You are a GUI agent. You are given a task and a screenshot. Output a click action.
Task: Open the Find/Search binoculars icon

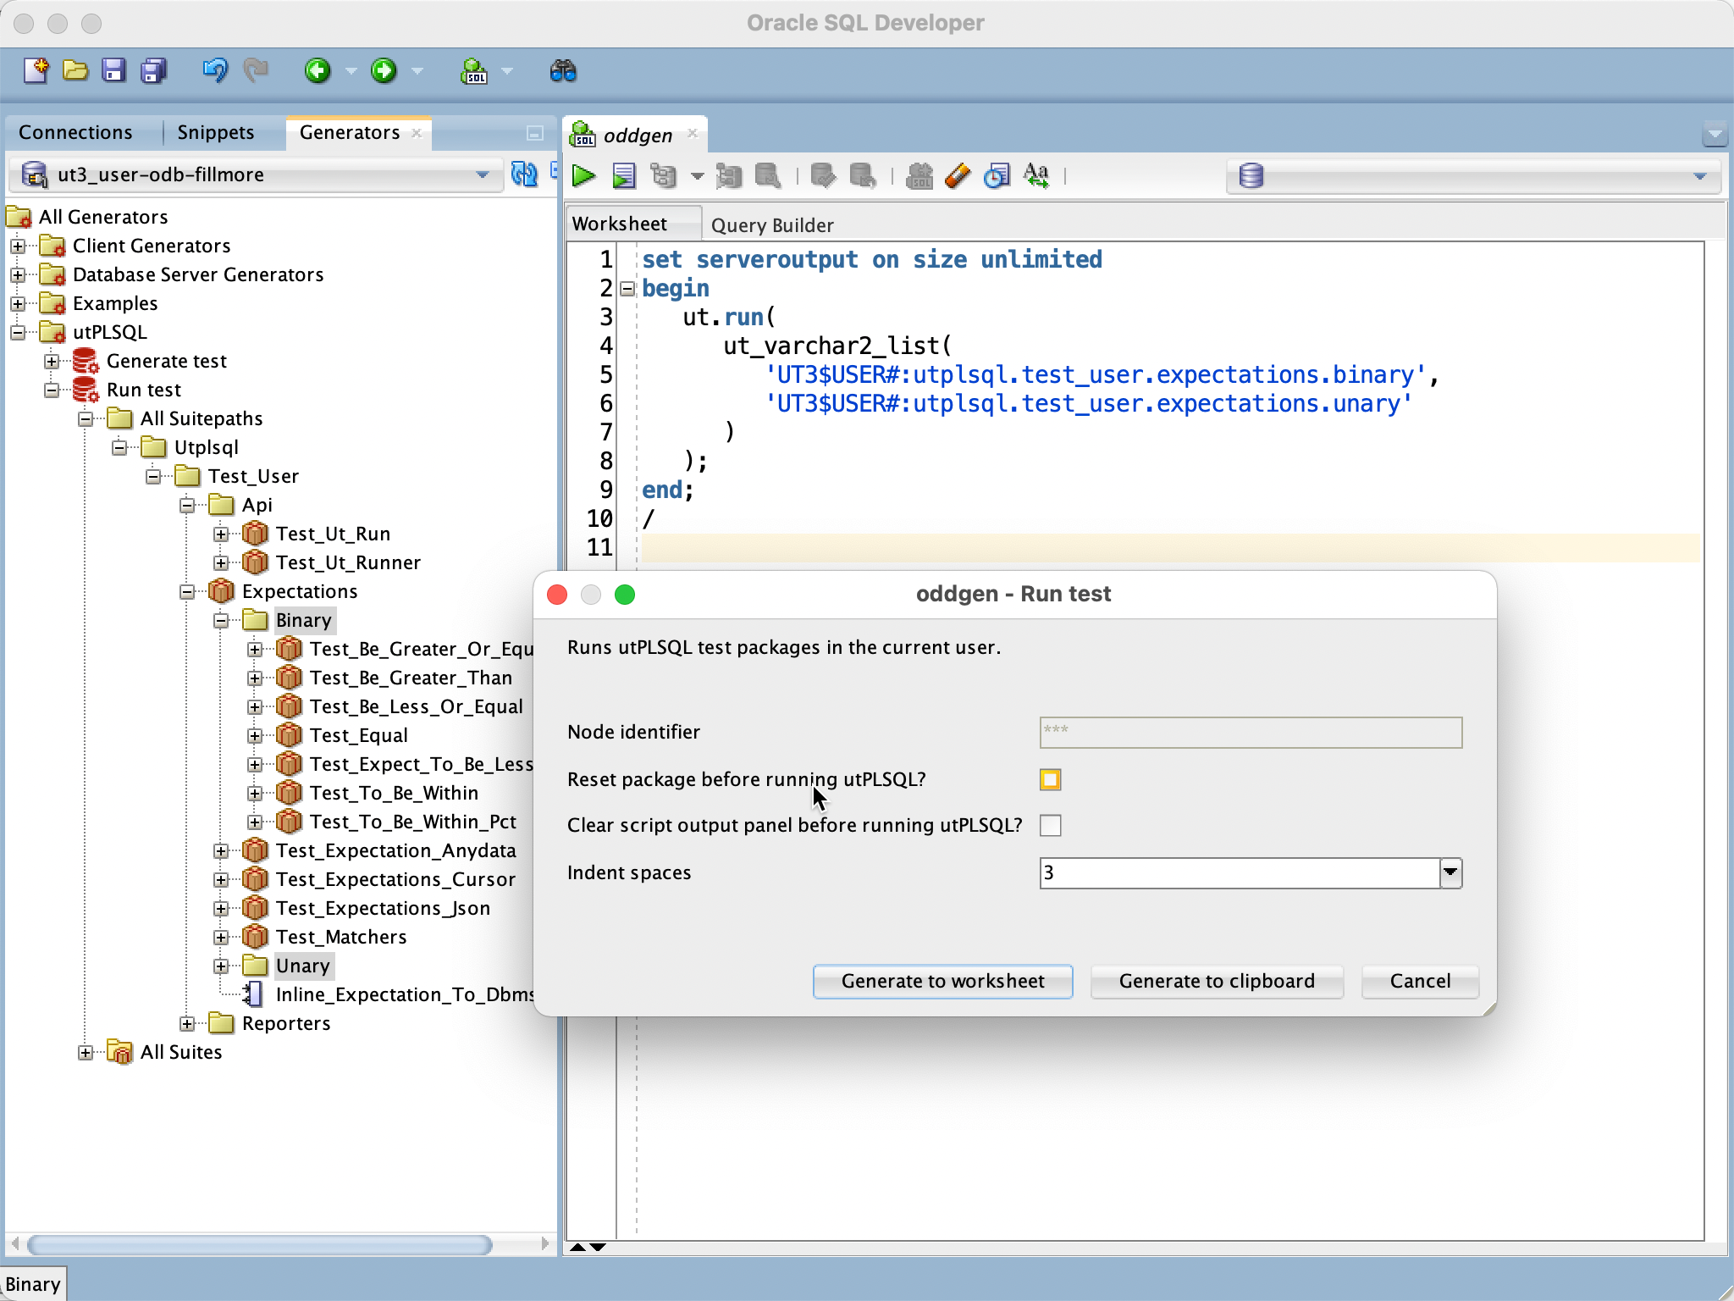point(565,71)
